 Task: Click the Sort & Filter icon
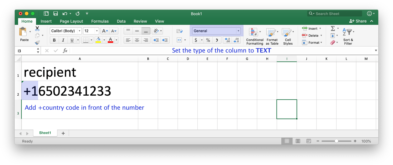click(x=348, y=36)
